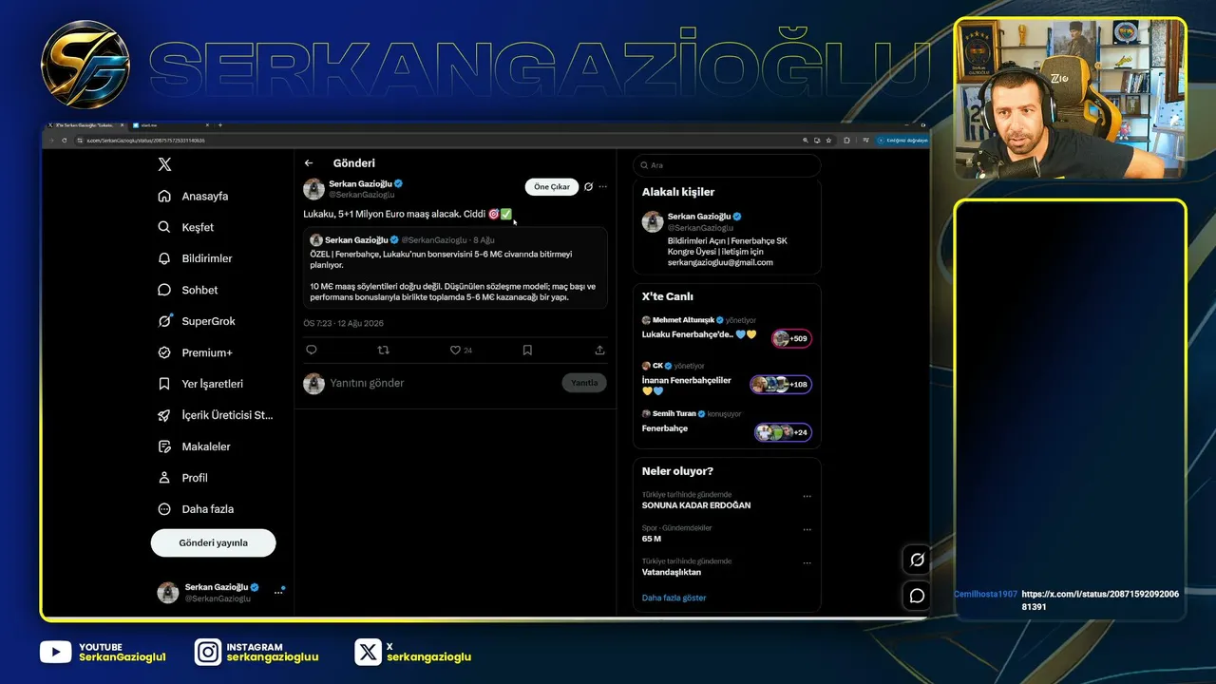The height and width of the screenshot is (684, 1216).
Task: Click the Öne Çıkar button
Action: click(x=551, y=187)
